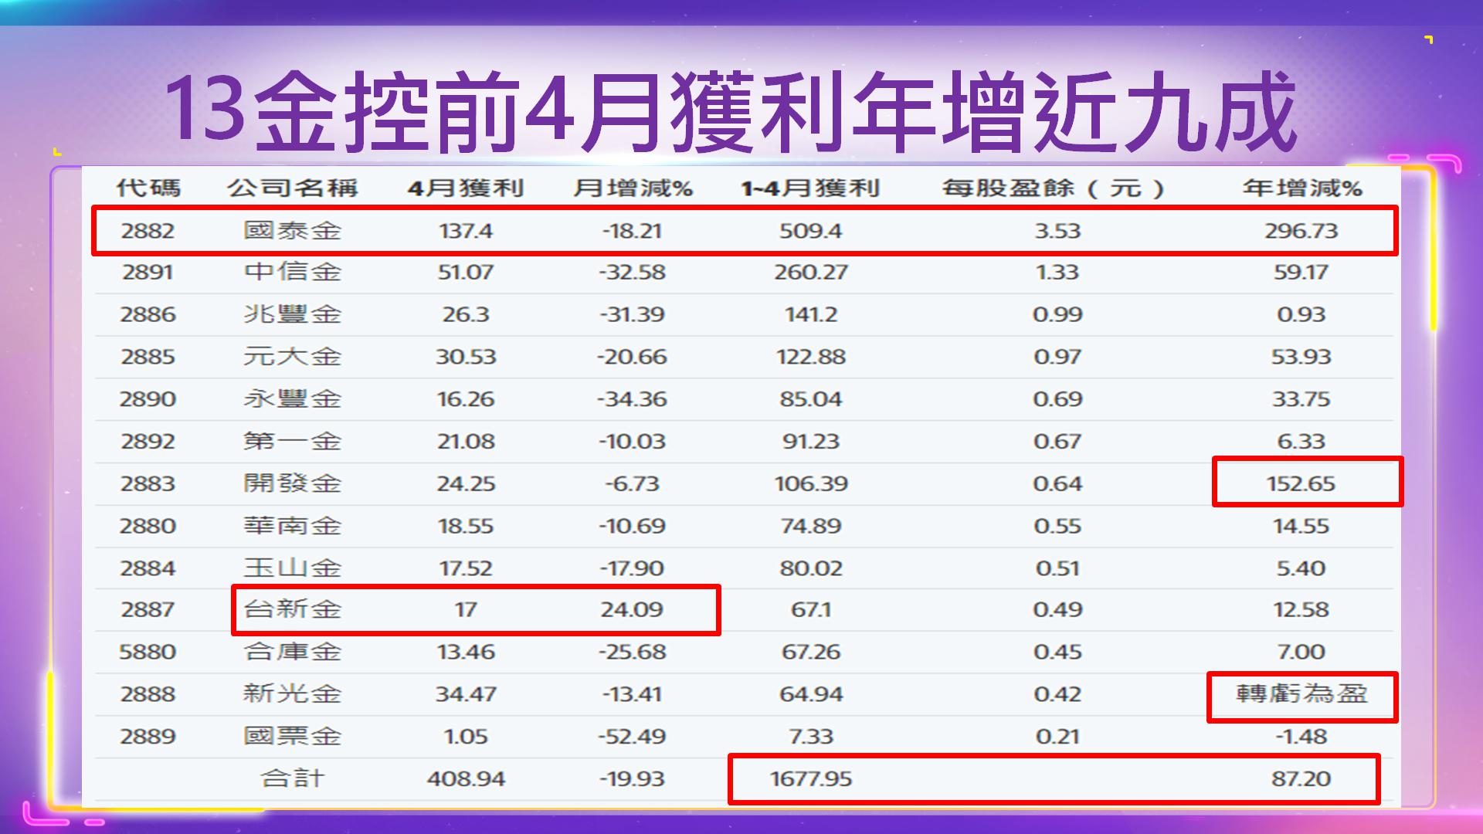The image size is (1483, 834).
Task: Click the 月增減% column header
Action: [x=632, y=188]
